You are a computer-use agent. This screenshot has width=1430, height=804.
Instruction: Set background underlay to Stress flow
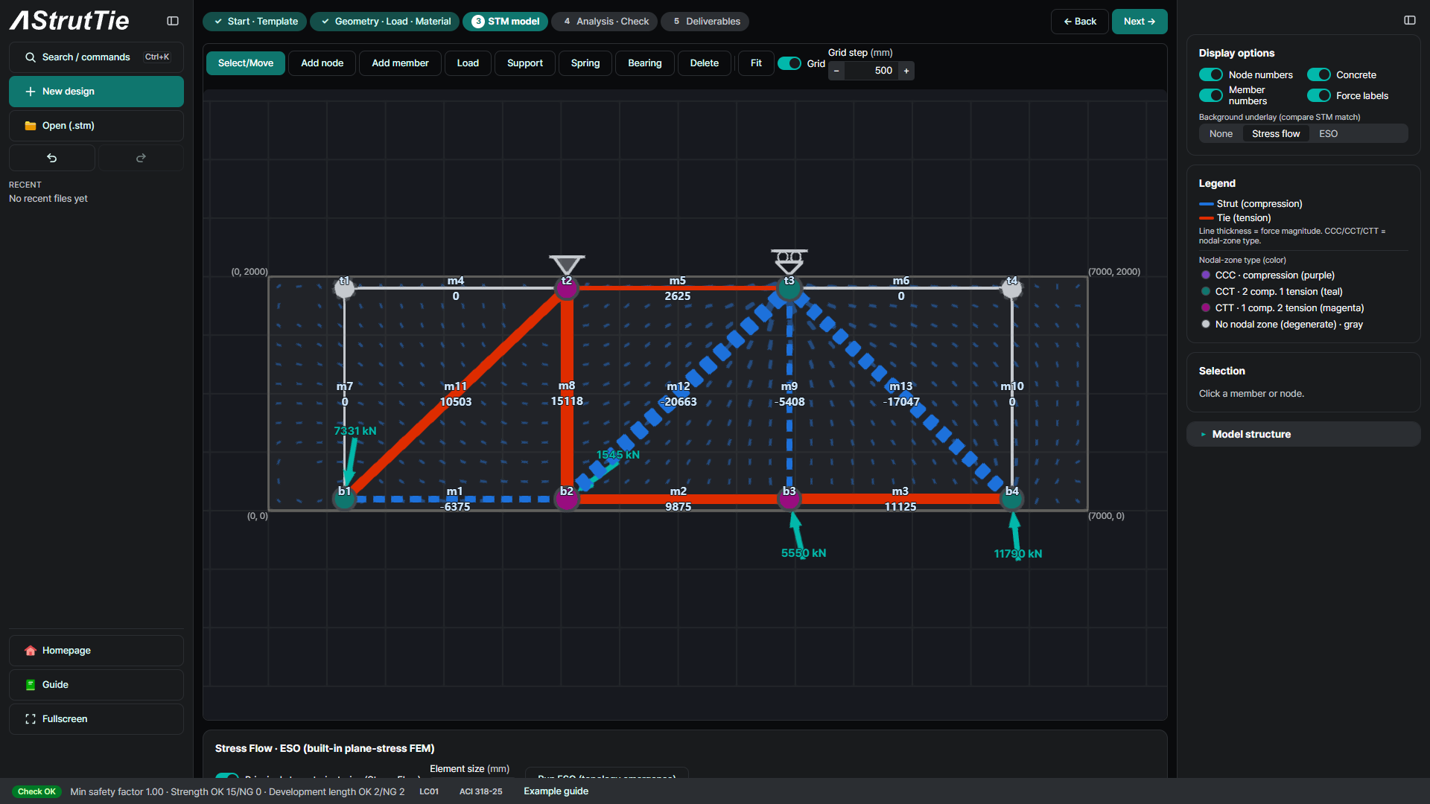pyautogui.click(x=1276, y=134)
